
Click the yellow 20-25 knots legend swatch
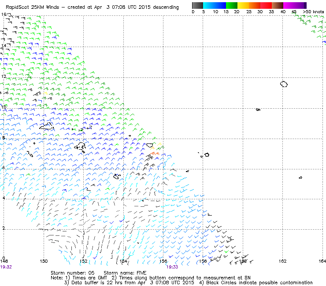click(243, 5)
